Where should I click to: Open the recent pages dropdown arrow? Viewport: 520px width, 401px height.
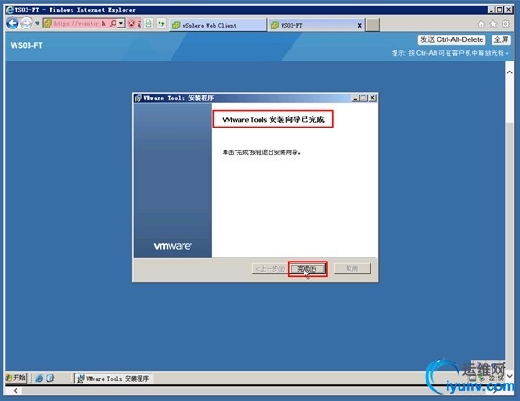click(37, 23)
